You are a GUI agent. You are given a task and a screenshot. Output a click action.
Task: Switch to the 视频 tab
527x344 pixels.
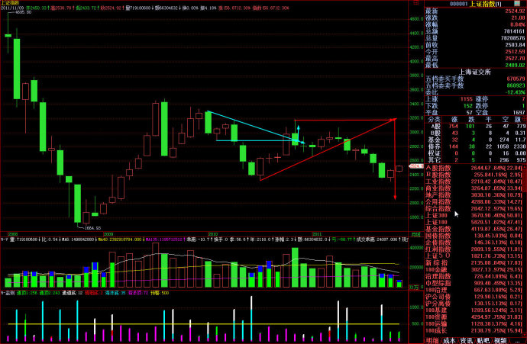click(500, 340)
